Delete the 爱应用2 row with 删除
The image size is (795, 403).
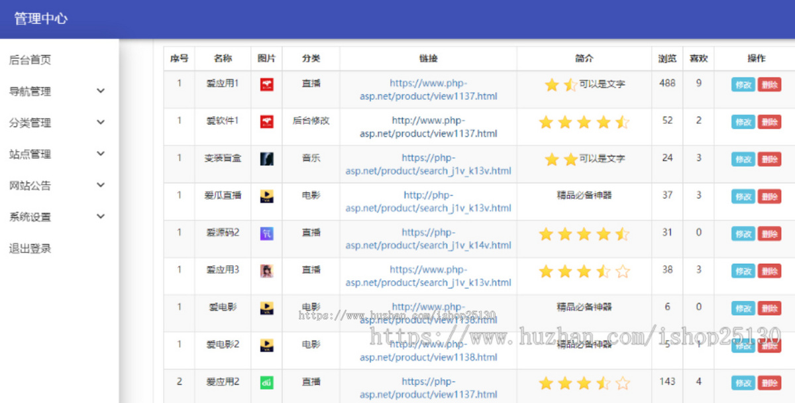pyautogui.click(x=769, y=383)
